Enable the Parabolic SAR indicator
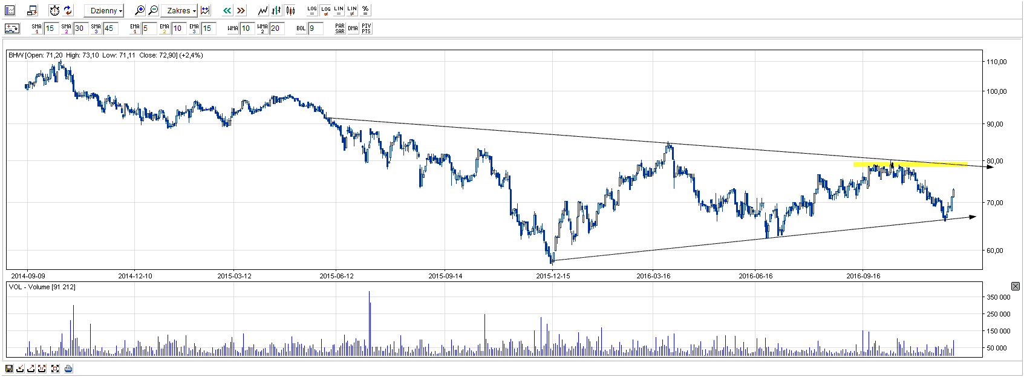The image size is (1024, 377). tap(340, 28)
